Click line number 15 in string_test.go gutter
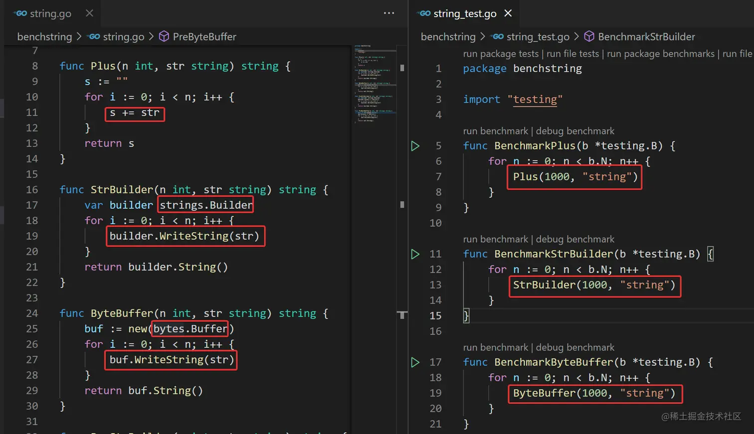The image size is (754, 434). click(435, 316)
